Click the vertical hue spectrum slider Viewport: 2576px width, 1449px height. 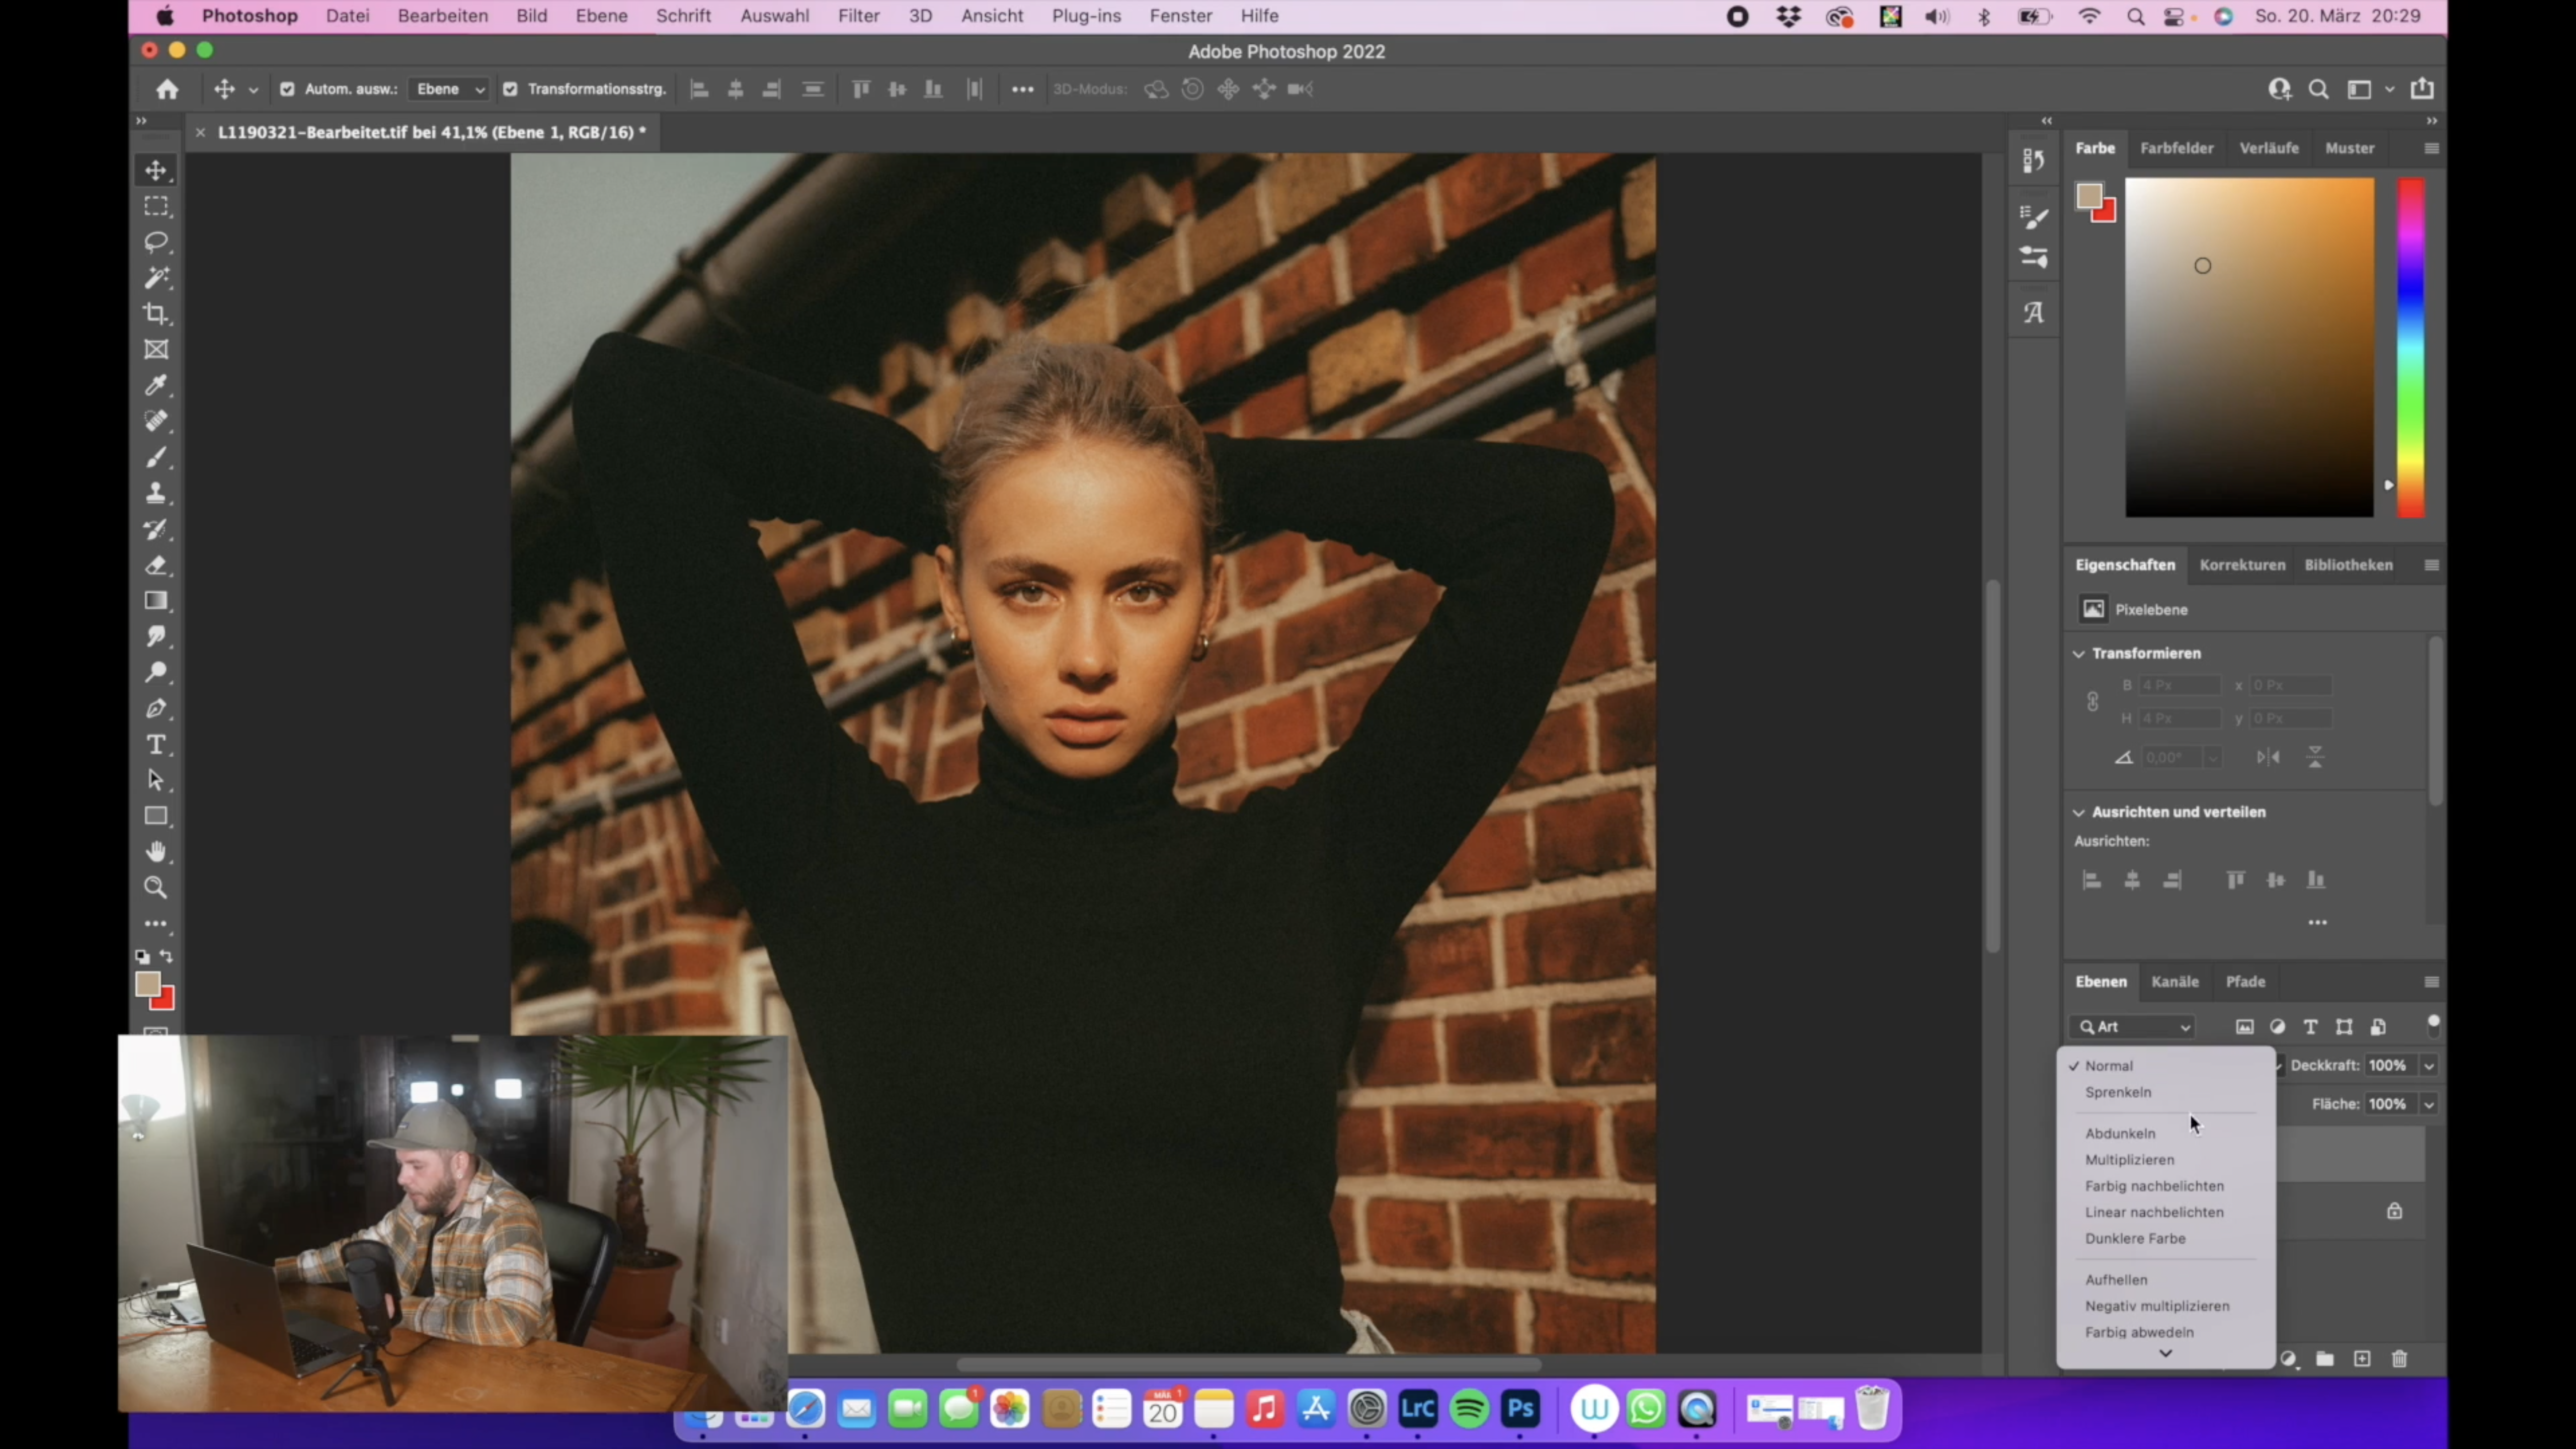(2410, 348)
